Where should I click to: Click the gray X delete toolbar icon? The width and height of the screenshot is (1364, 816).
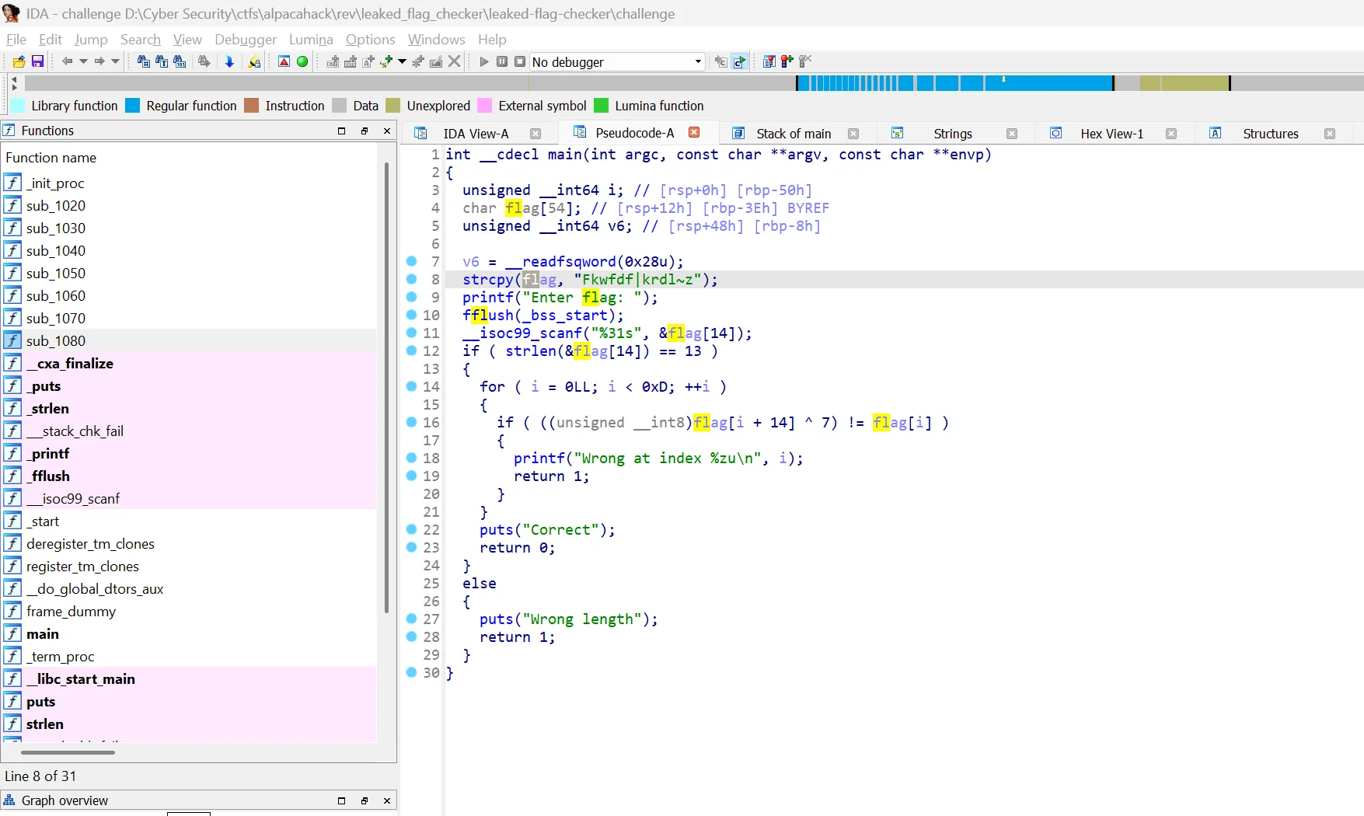tap(455, 61)
